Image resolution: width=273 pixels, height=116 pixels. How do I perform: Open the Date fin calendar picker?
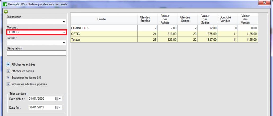click(x=58, y=107)
